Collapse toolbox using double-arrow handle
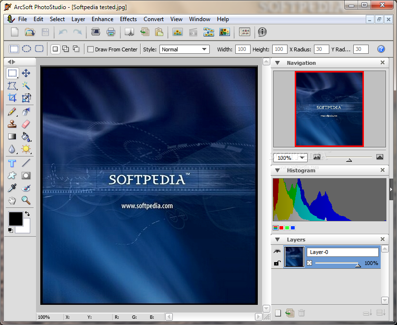The image size is (397, 325). [x=12, y=62]
